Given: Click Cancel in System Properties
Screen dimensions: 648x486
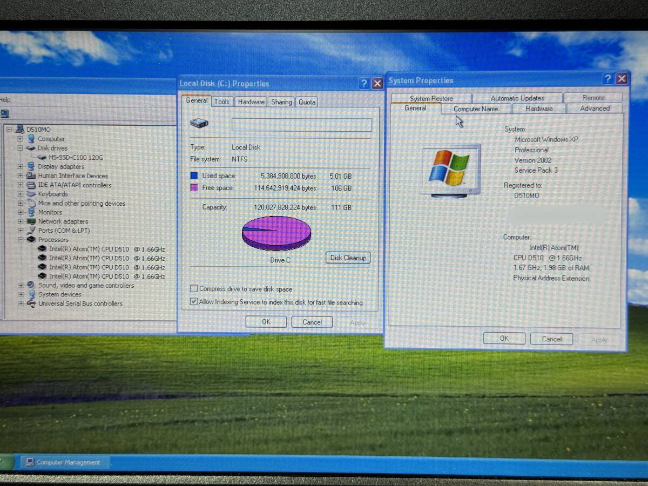Looking at the screenshot, I should [551, 339].
